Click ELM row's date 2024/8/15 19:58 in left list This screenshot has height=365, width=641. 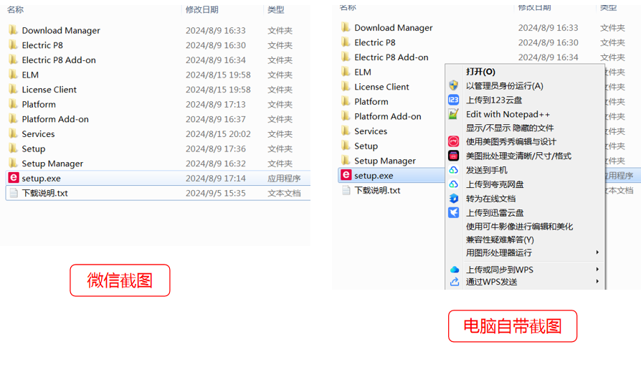[218, 75]
